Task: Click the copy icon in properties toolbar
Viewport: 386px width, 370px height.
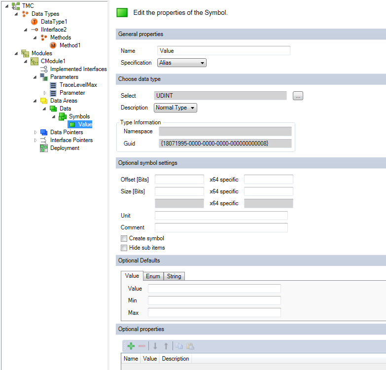Action: [179, 346]
